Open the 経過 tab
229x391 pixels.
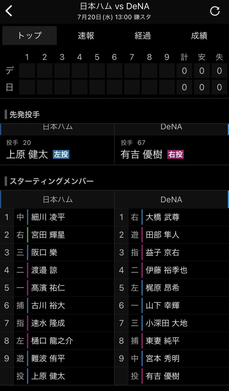tap(143, 36)
